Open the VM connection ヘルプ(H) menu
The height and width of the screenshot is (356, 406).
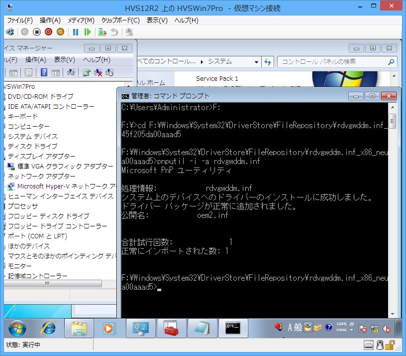tap(187, 20)
